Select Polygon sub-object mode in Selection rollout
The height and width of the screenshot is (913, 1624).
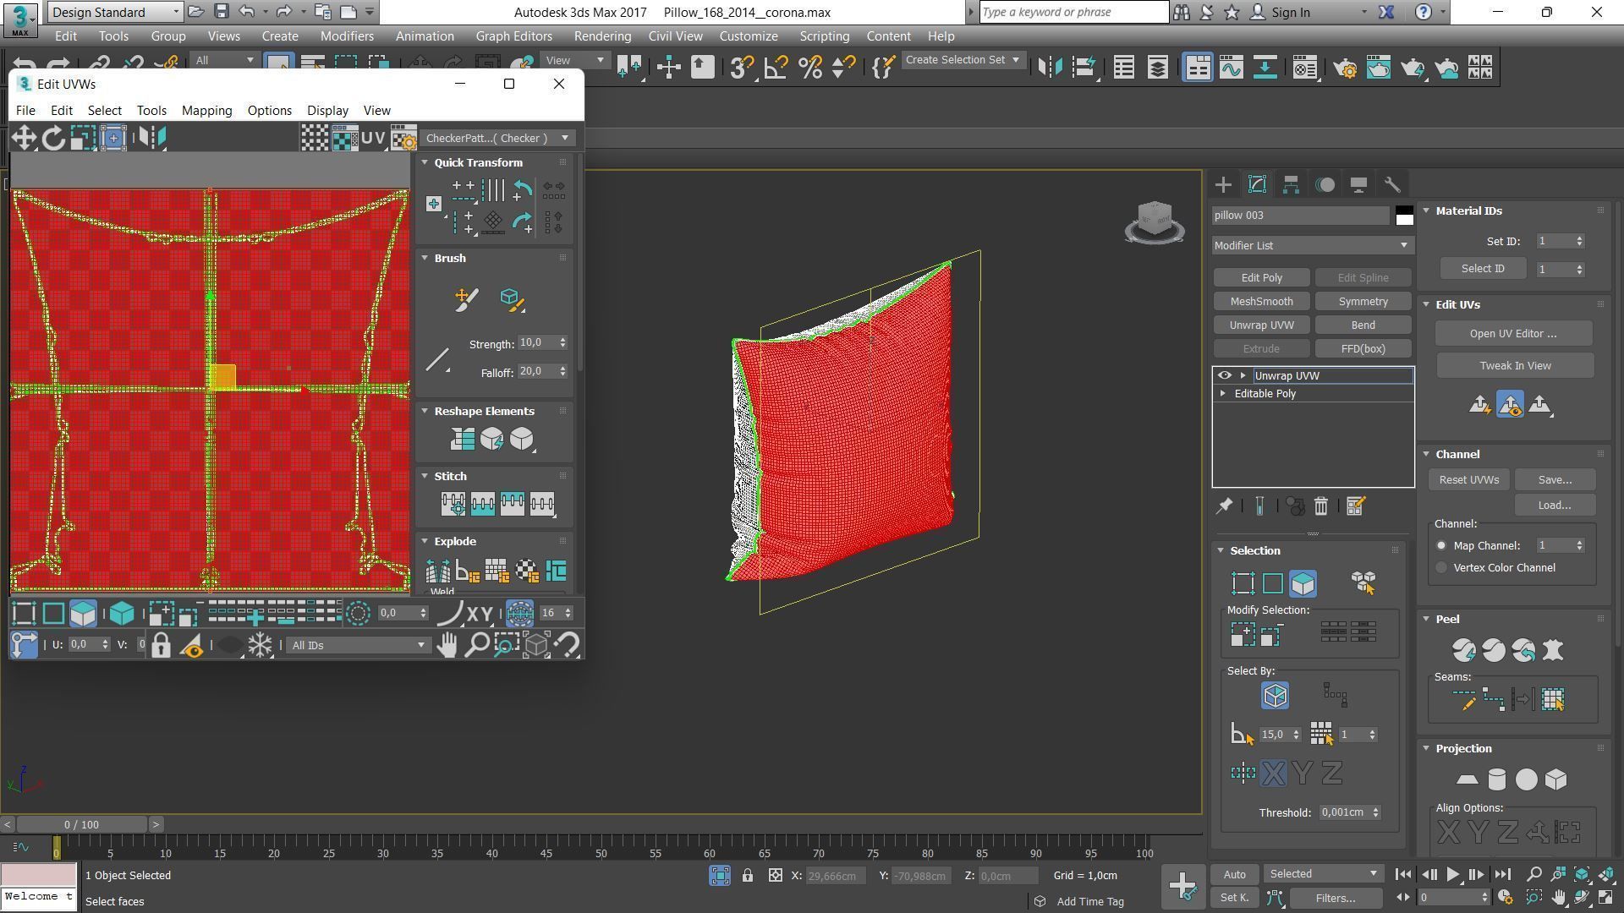tap(1303, 583)
